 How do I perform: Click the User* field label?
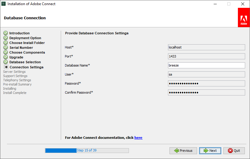pos(69,74)
